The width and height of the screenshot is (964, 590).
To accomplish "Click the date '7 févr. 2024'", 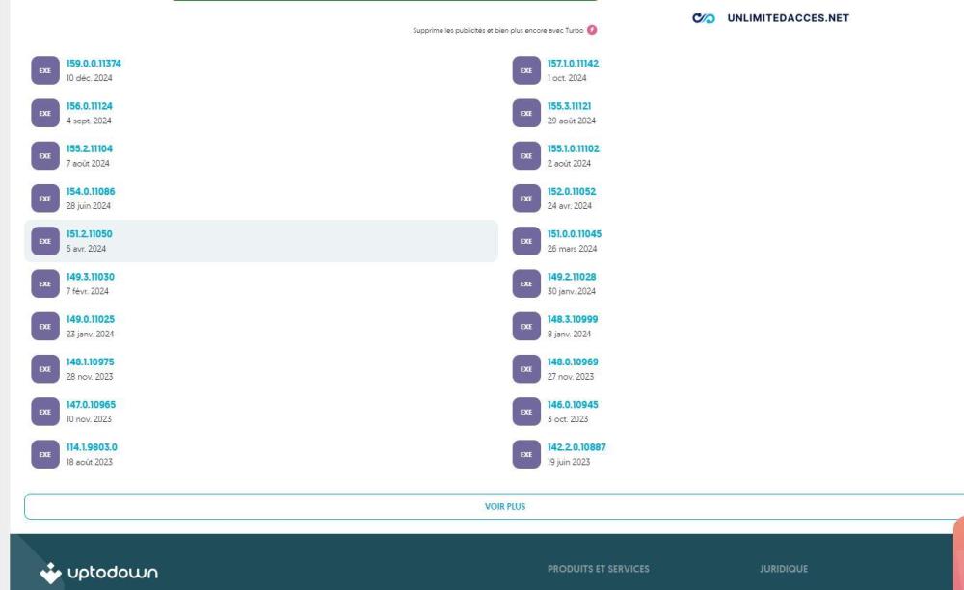I will click(88, 291).
